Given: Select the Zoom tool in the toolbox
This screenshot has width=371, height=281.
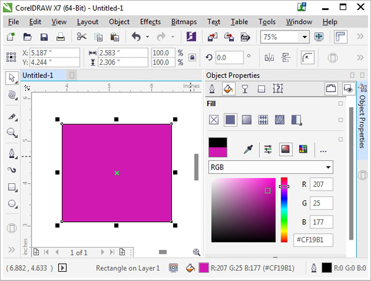Looking at the screenshot, I should 12,132.
